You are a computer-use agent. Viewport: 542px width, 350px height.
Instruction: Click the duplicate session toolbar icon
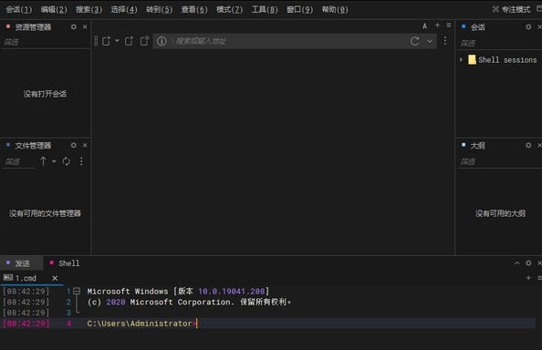(129, 41)
